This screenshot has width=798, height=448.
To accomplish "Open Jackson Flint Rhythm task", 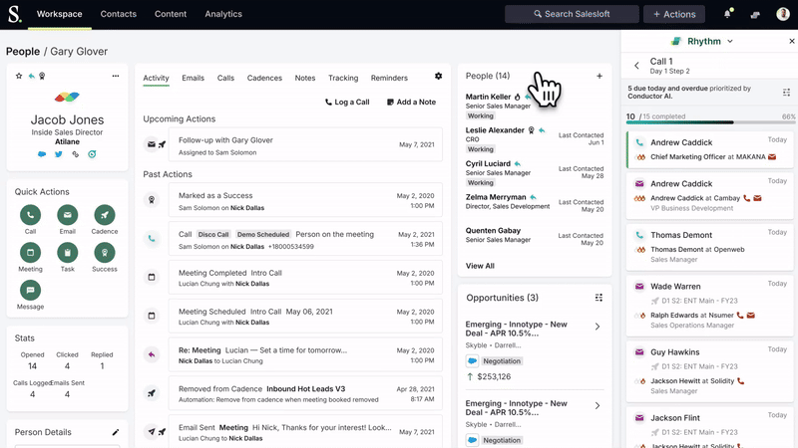I will [x=710, y=428].
